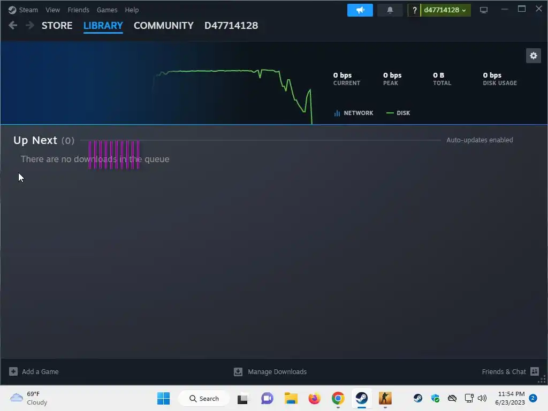
Task: Select the LIBRARY tab
Action: [x=103, y=26]
